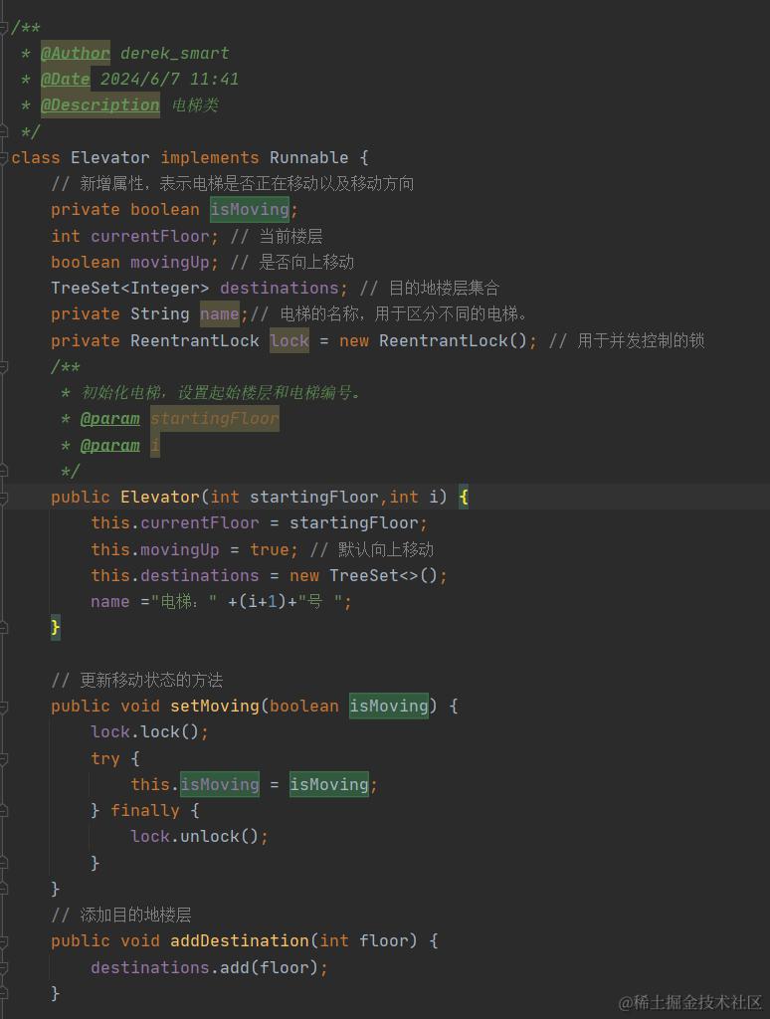Viewport: 770px width, 1019px height.
Task: Click the (i+1) expression in name assignment
Action: 264,602
